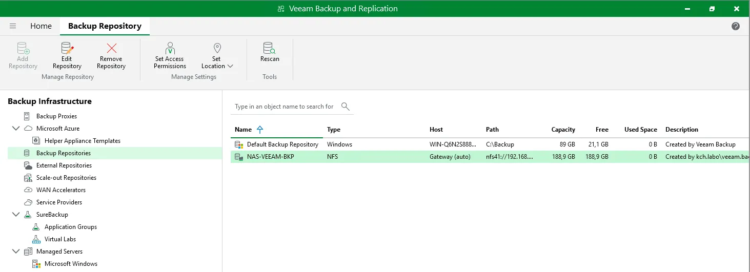The height and width of the screenshot is (272, 750).
Task: Click the Remove Repository red X icon
Action: (x=111, y=49)
